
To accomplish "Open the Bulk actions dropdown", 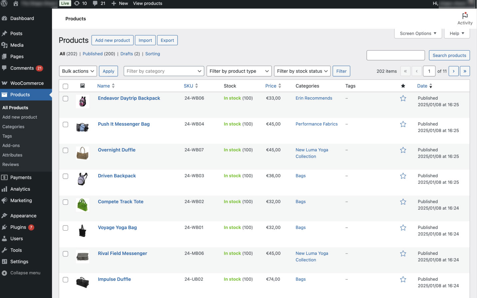I will (78, 71).
